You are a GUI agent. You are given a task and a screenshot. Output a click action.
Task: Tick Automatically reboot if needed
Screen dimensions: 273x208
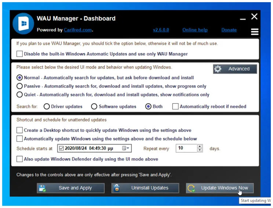175,106
